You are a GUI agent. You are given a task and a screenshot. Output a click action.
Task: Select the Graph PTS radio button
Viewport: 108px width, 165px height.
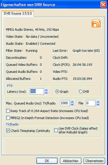click(57, 92)
